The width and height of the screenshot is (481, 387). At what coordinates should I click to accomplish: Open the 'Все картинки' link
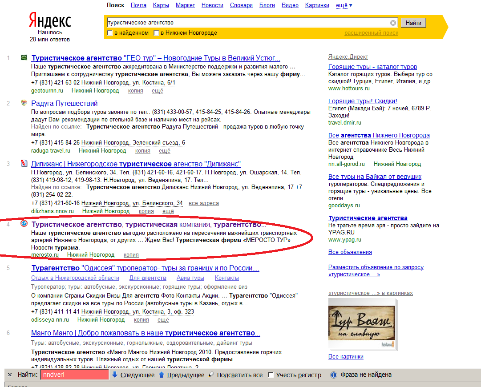click(346, 357)
